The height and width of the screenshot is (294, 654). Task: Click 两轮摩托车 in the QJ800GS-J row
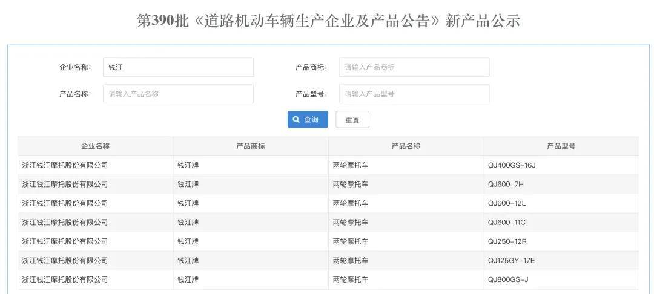tap(350, 279)
